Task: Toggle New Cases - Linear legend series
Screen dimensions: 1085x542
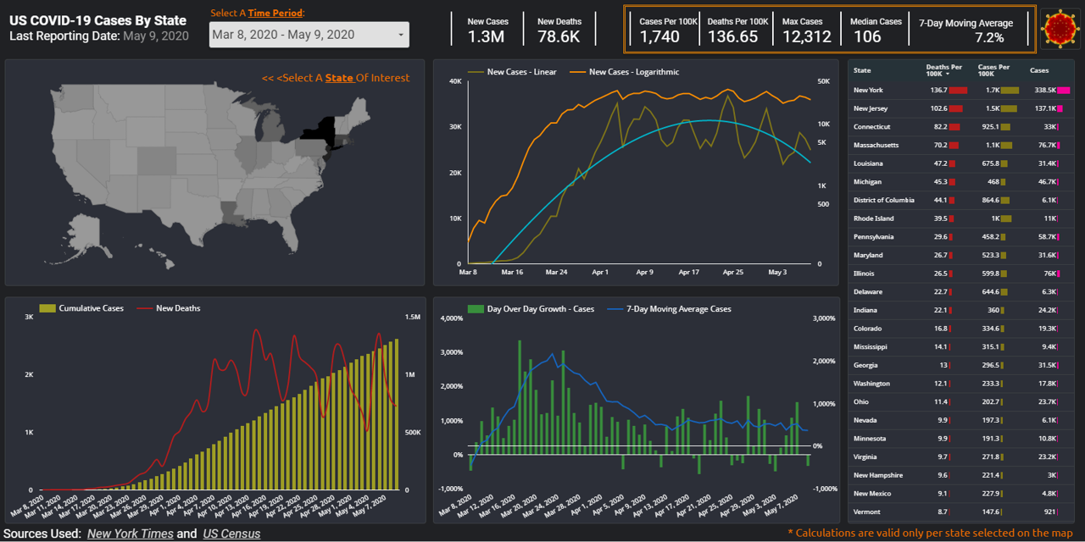Action: click(512, 72)
